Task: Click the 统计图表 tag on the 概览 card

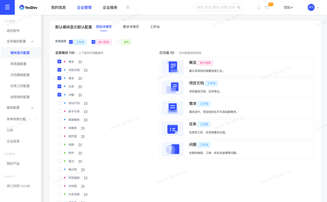Action: click(205, 63)
